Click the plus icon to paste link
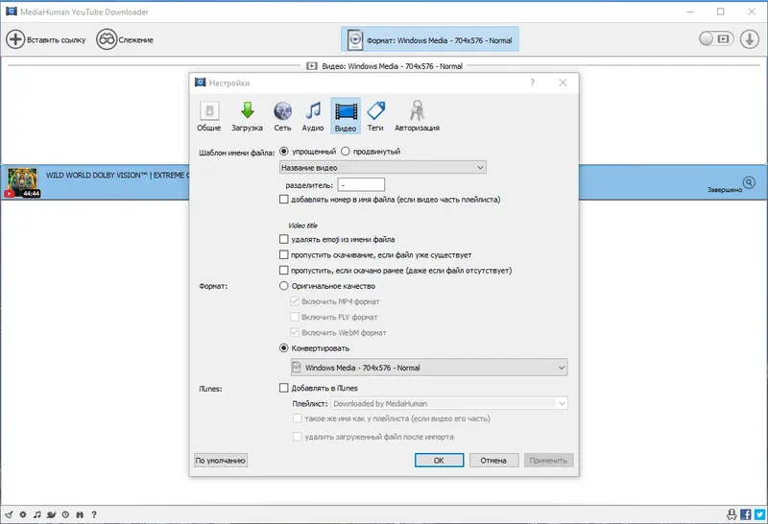Image resolution: width=768 pixels, height=524 pixels. (x=15, y=39)
